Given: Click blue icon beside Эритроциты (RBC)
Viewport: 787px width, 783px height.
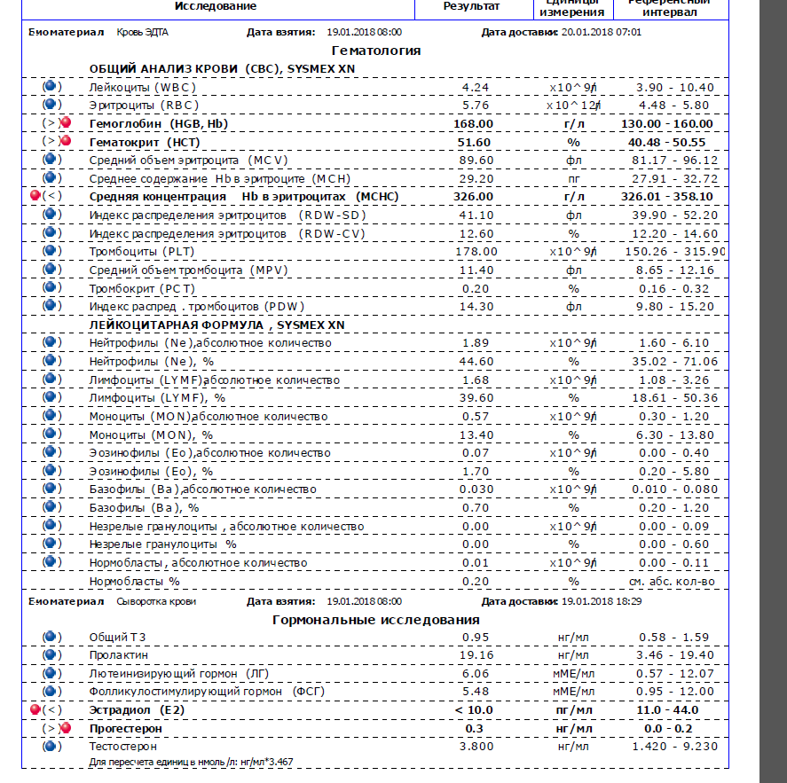Looking at the screenshot, I should (51, 105).
